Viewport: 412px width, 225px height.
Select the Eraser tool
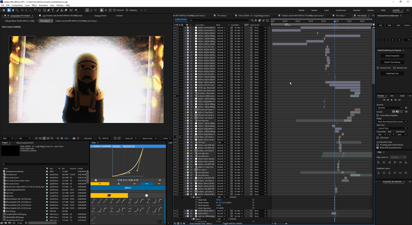[x=66, y=10]
